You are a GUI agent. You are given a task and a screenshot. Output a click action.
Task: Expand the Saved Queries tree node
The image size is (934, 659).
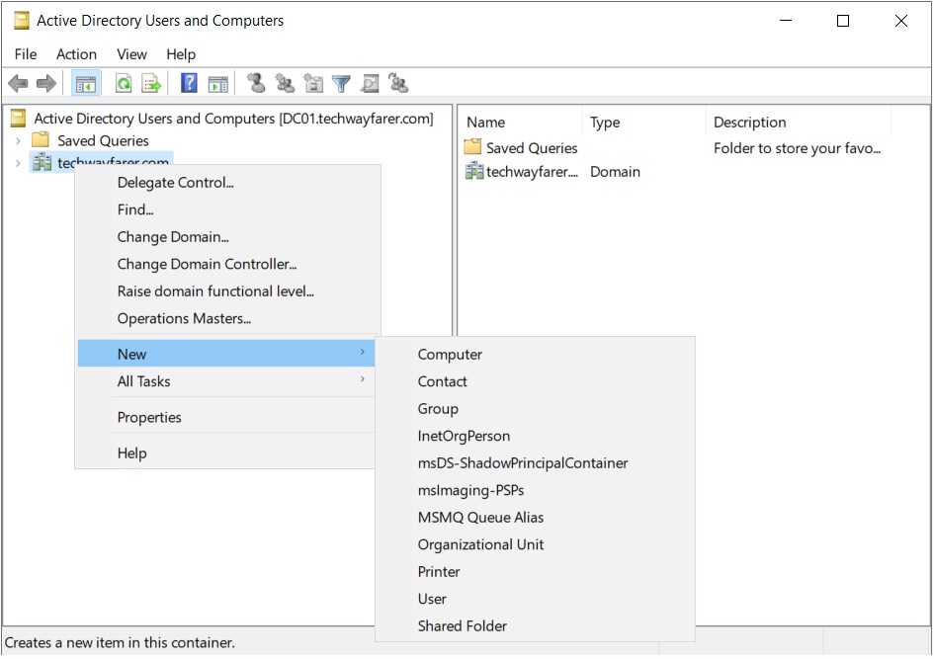click(x=18, y=141)
